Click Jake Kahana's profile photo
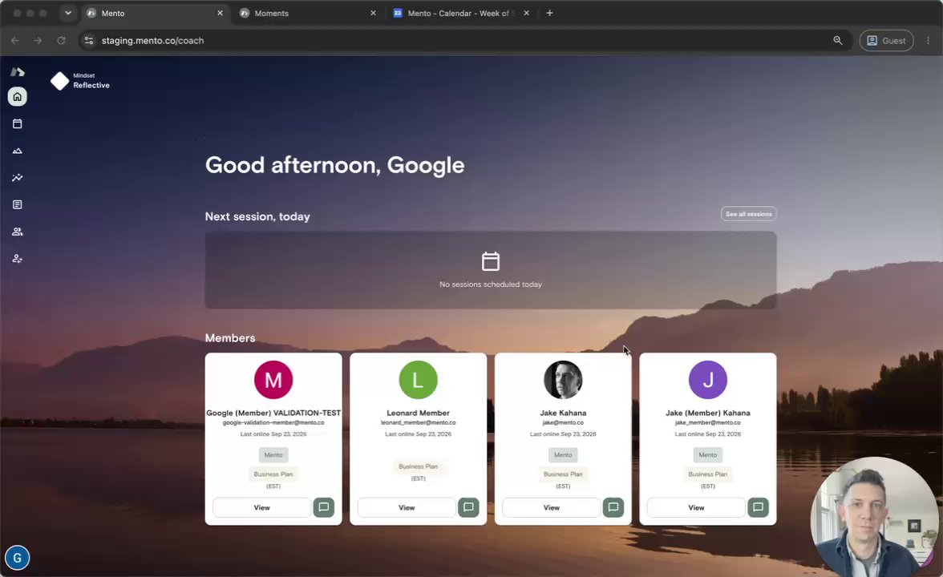The width and height of the screenshot is (943, 577). tap(563, 380)
